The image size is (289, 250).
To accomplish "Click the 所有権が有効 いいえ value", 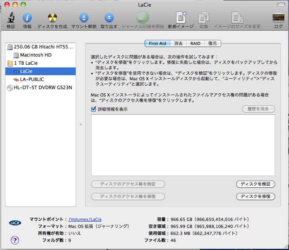I will [74, 233].
